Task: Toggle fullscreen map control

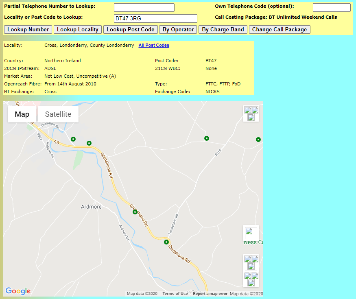Action: tap(251, 113)
